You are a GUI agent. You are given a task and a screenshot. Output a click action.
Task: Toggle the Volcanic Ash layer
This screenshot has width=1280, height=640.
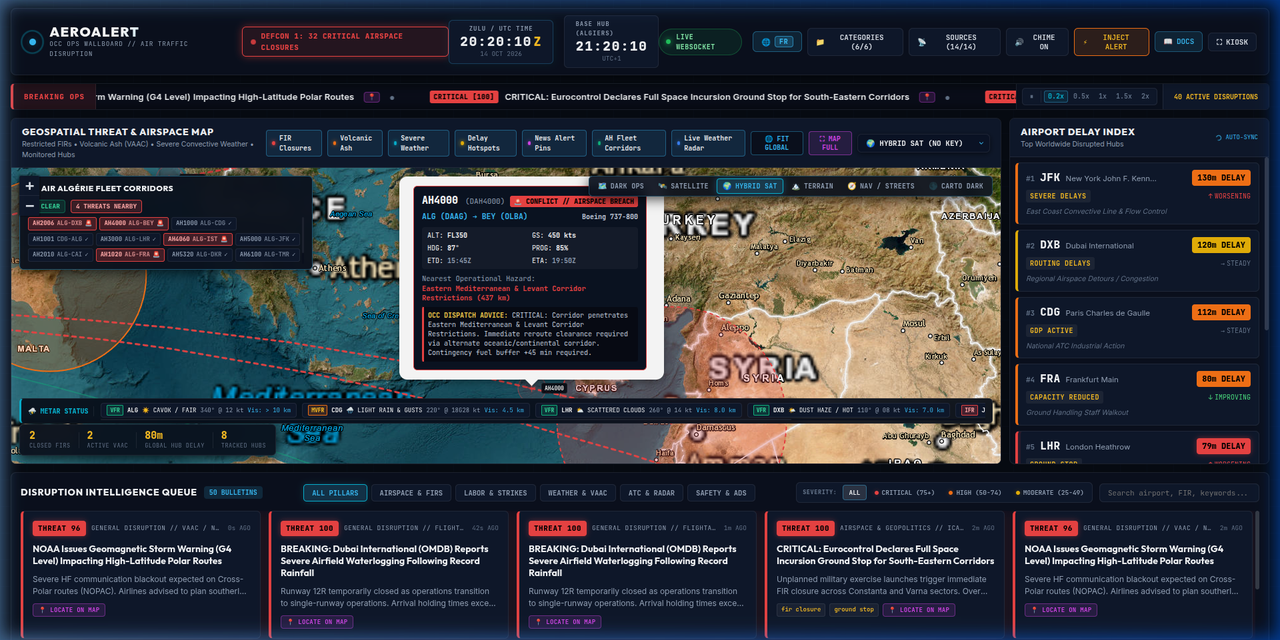tap(355, 143)
